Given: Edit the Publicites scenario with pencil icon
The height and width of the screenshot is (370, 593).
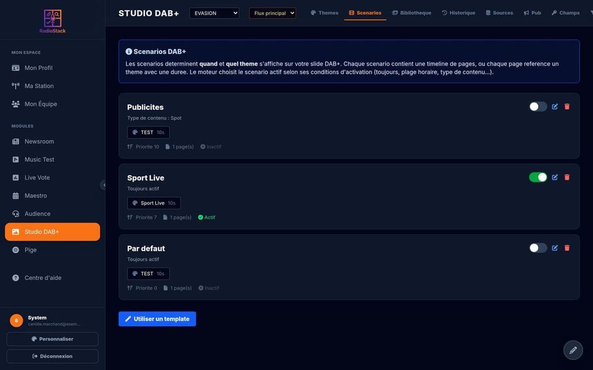Looking at the screenshot, I should point(555,106).
